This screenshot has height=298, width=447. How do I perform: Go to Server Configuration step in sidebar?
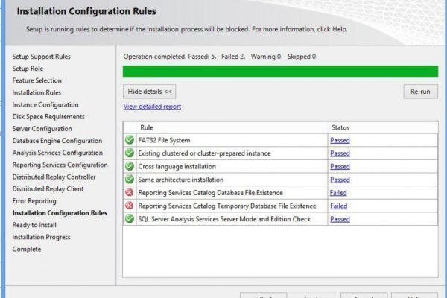tap(43, 129)
